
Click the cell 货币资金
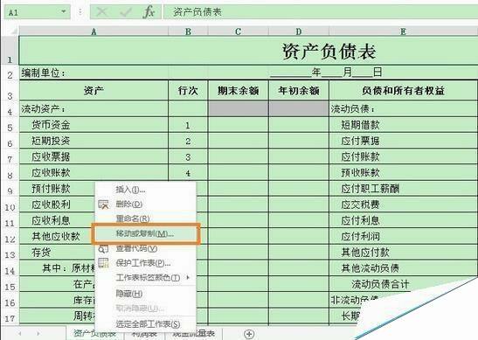(94, 125)
